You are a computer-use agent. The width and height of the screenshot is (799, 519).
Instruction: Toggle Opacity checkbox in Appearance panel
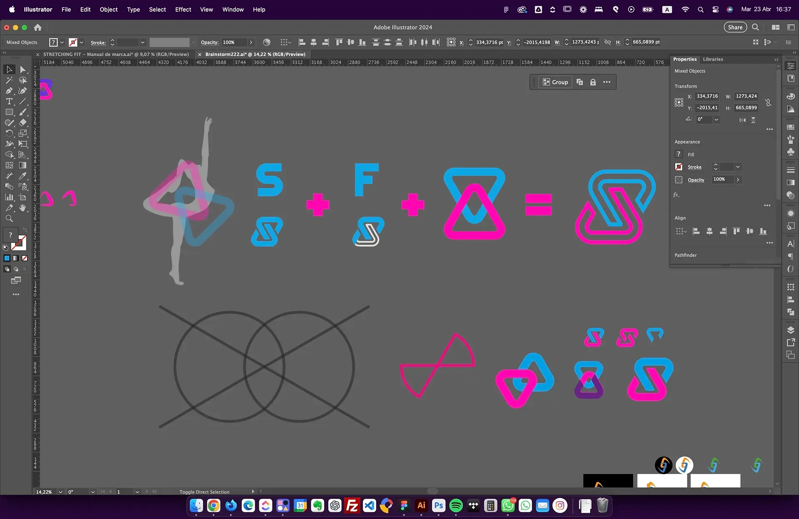(678, 179)
